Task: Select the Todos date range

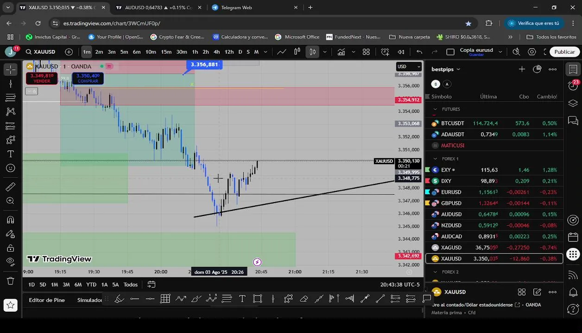Action: [x=130, y=284]
